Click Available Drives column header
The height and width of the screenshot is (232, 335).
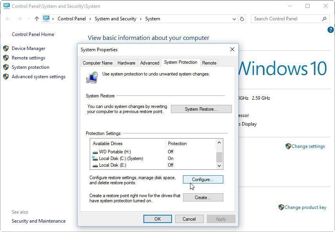(128, 144)
